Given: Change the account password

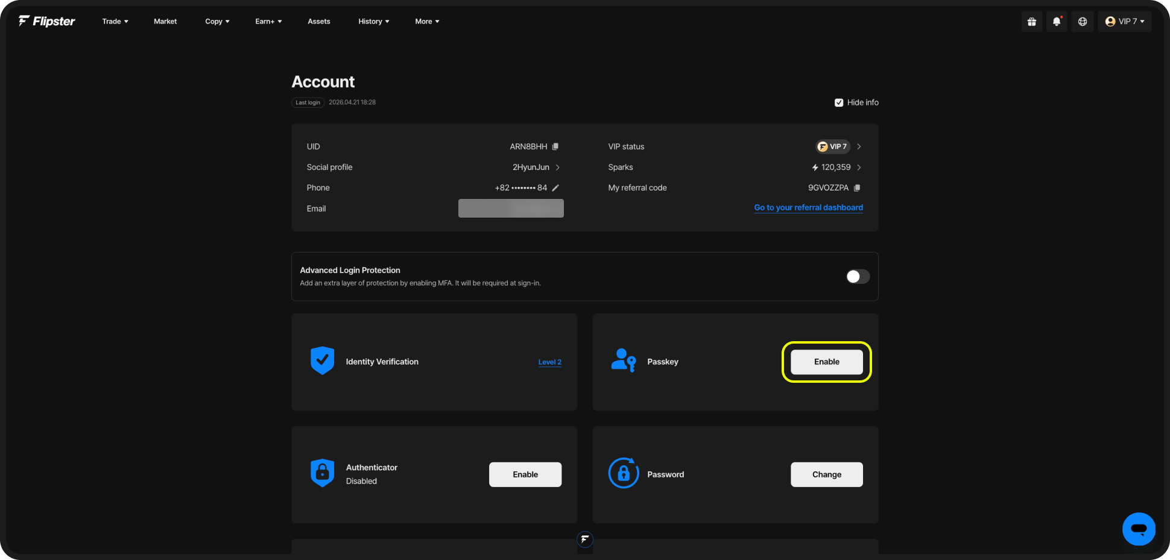Looking at the screenshot, I should pyautogui.click(x=827, y=474).
